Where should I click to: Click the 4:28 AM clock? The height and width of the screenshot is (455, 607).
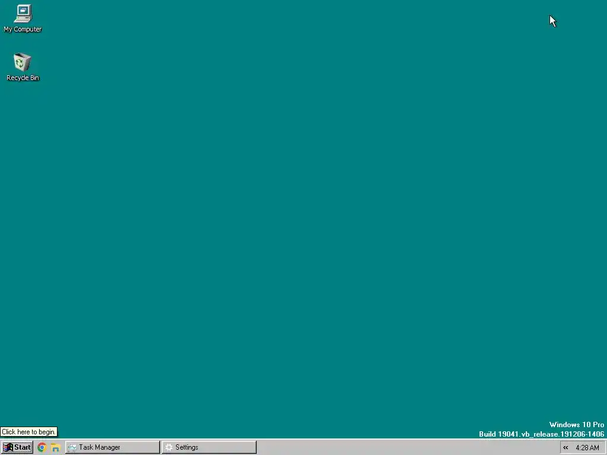[x=587, y=448]
